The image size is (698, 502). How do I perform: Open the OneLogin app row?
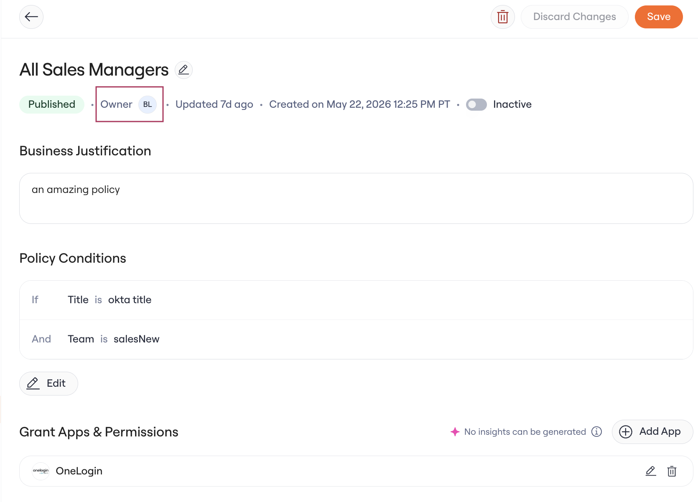click(356, 471)
